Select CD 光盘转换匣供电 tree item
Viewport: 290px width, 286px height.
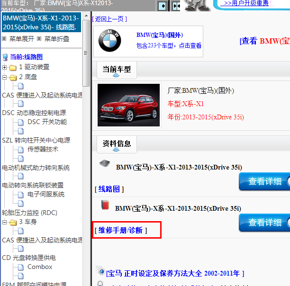click(x=29, y=258)
